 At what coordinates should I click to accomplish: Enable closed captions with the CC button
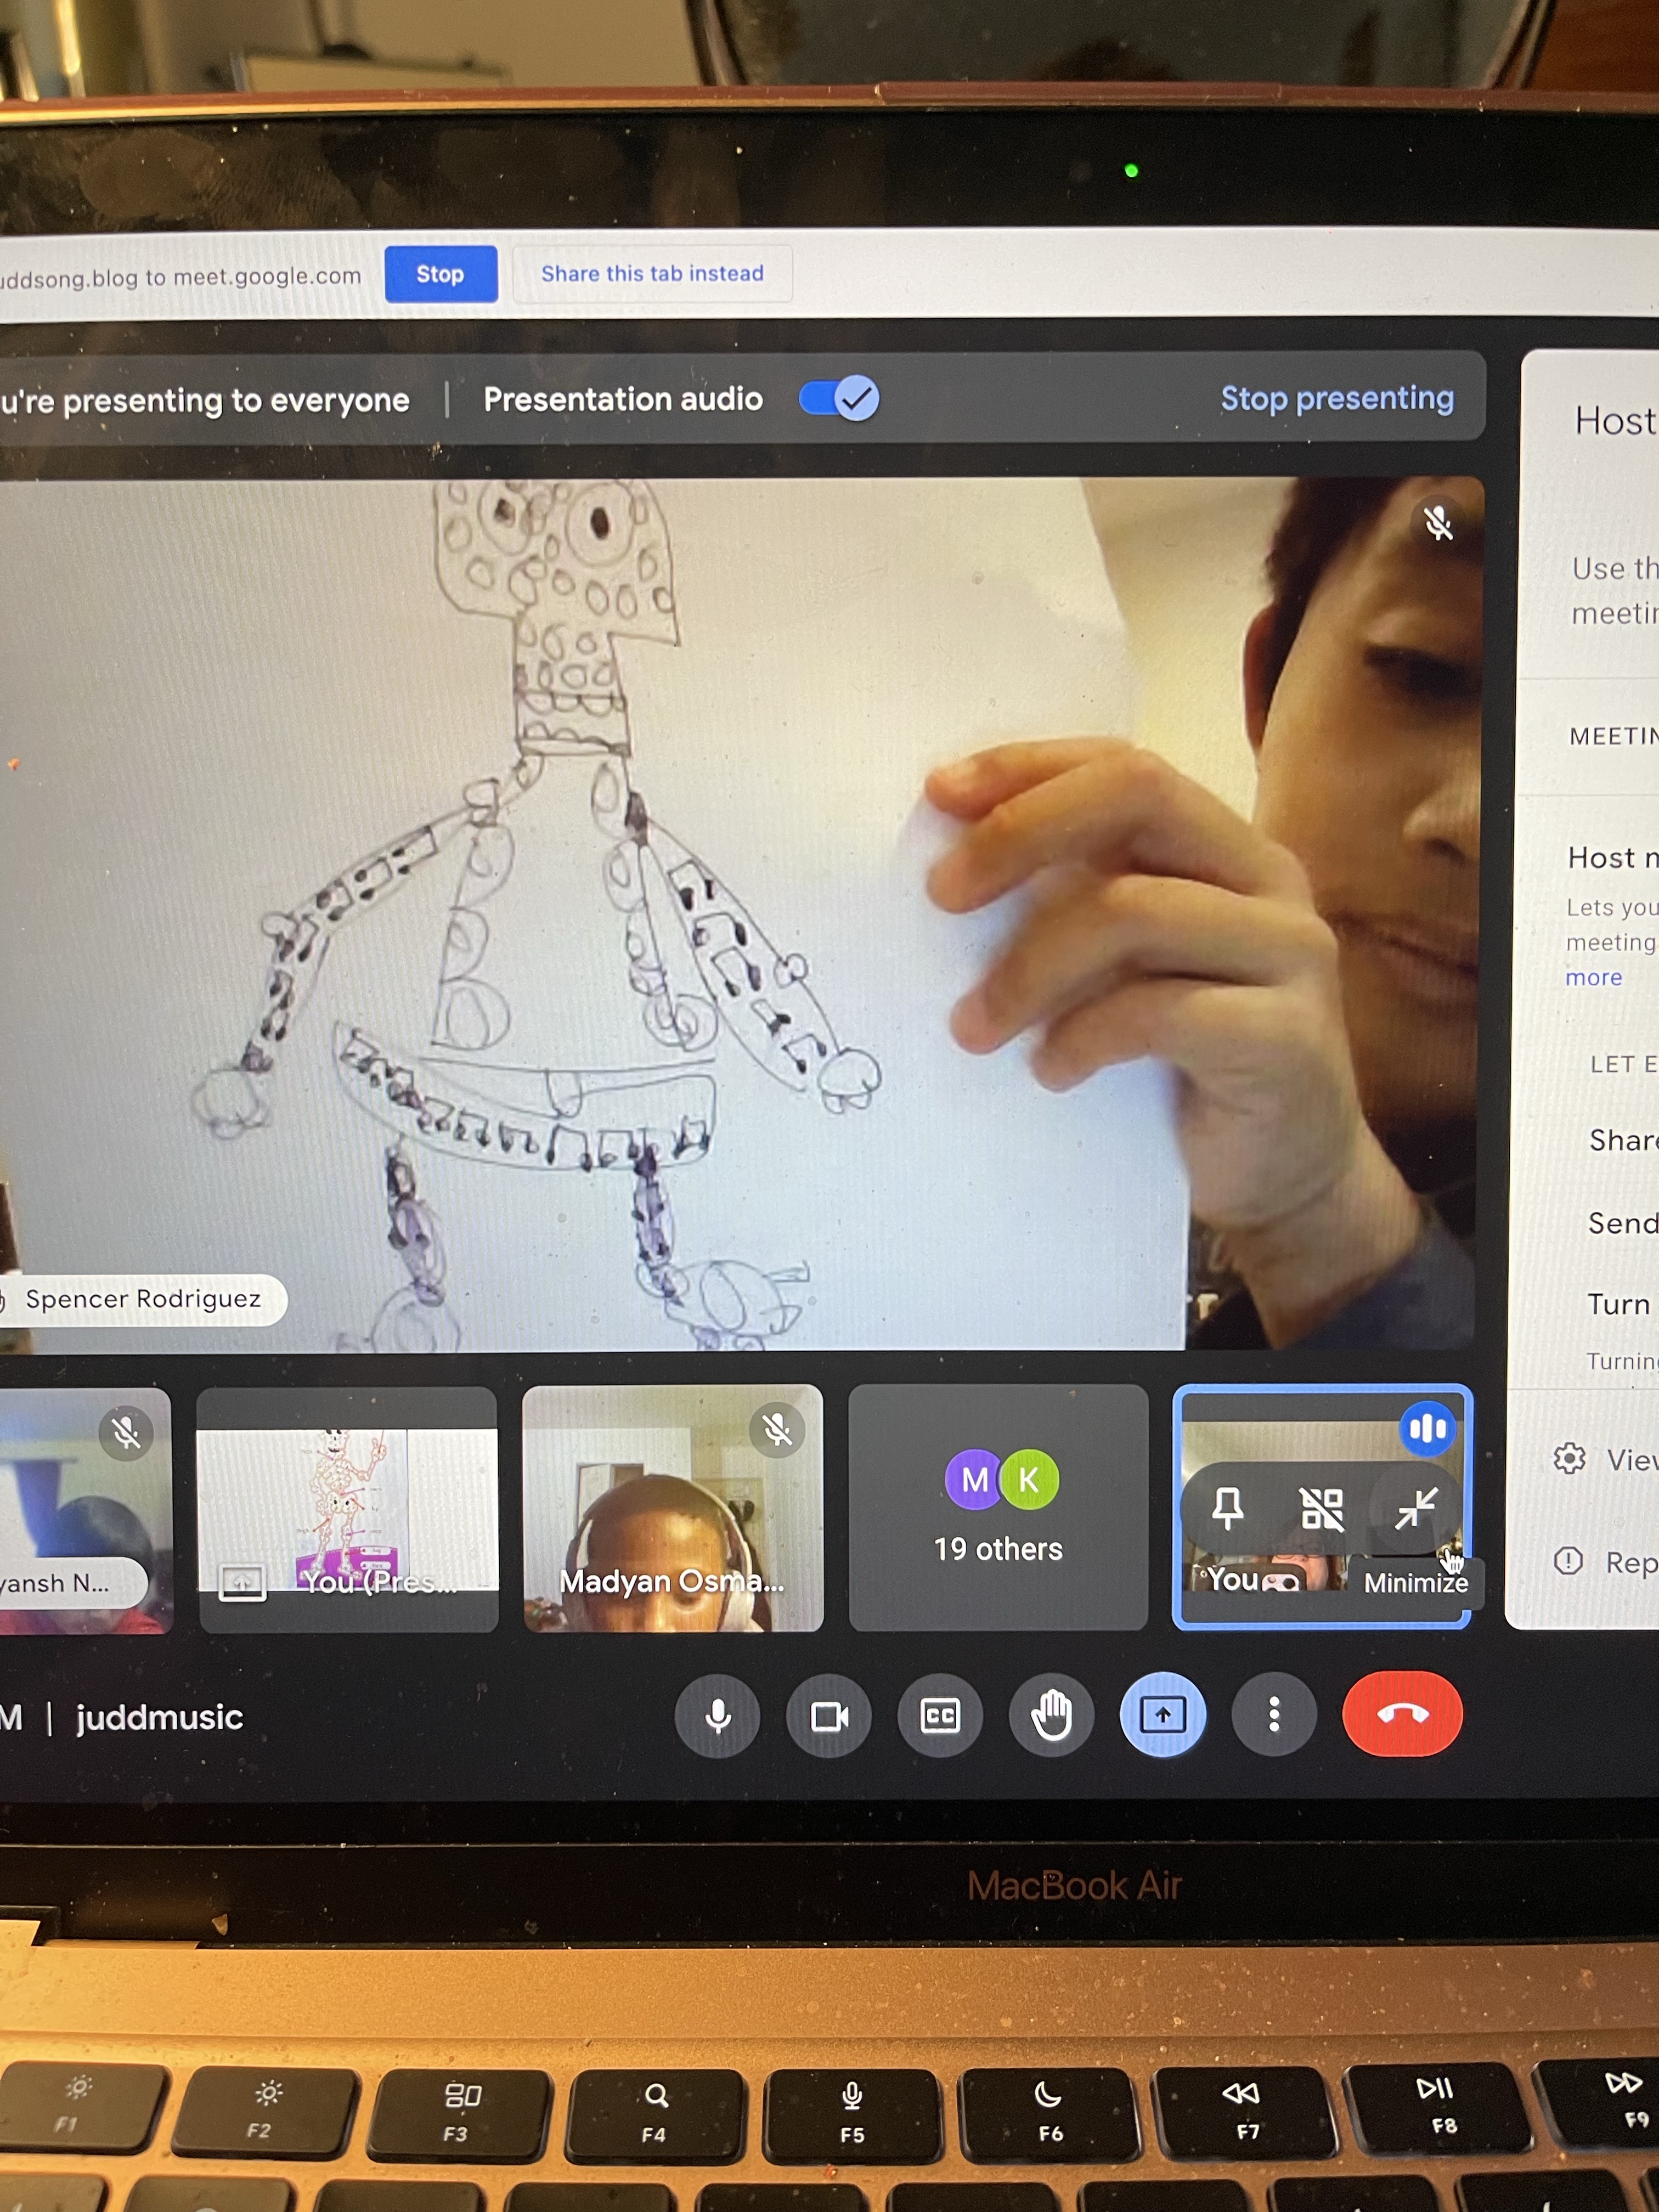click(940, 1716)
